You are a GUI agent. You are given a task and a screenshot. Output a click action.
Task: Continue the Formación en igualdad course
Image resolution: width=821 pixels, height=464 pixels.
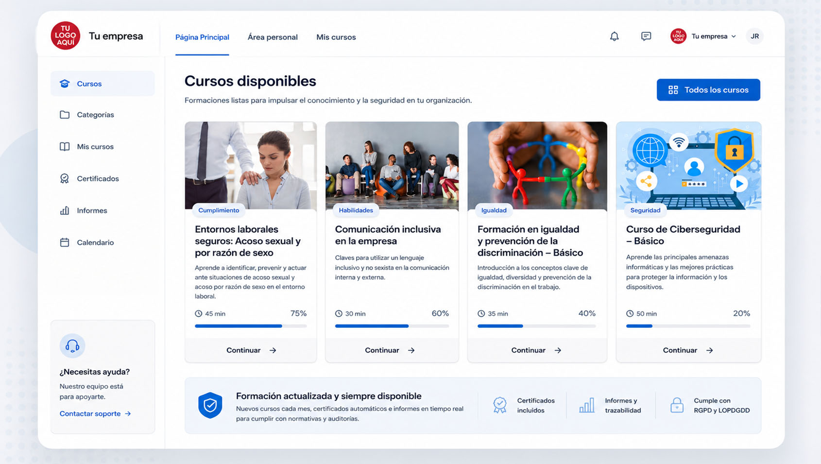537,350
